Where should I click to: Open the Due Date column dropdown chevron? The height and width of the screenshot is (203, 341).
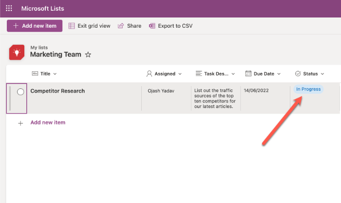click(x=285, y=74)
